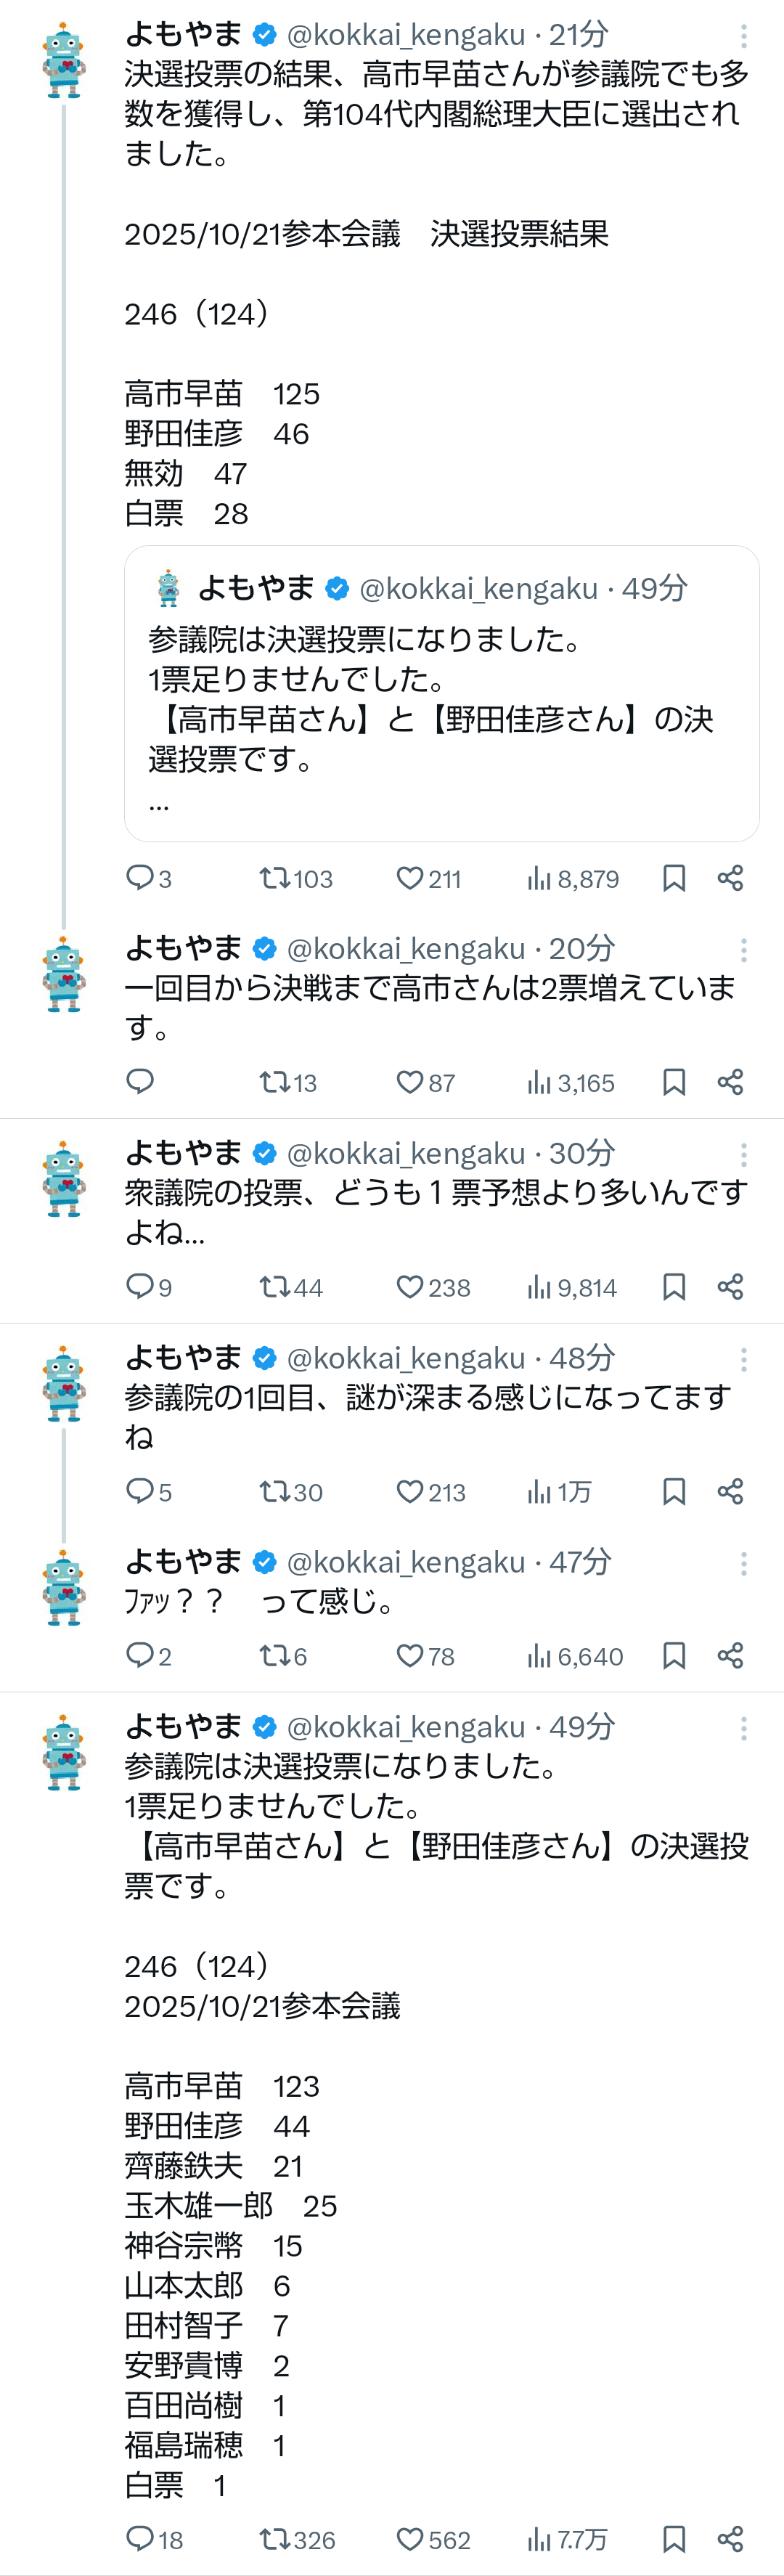Open more options on the 30分 tweet

click(743, 1155)
